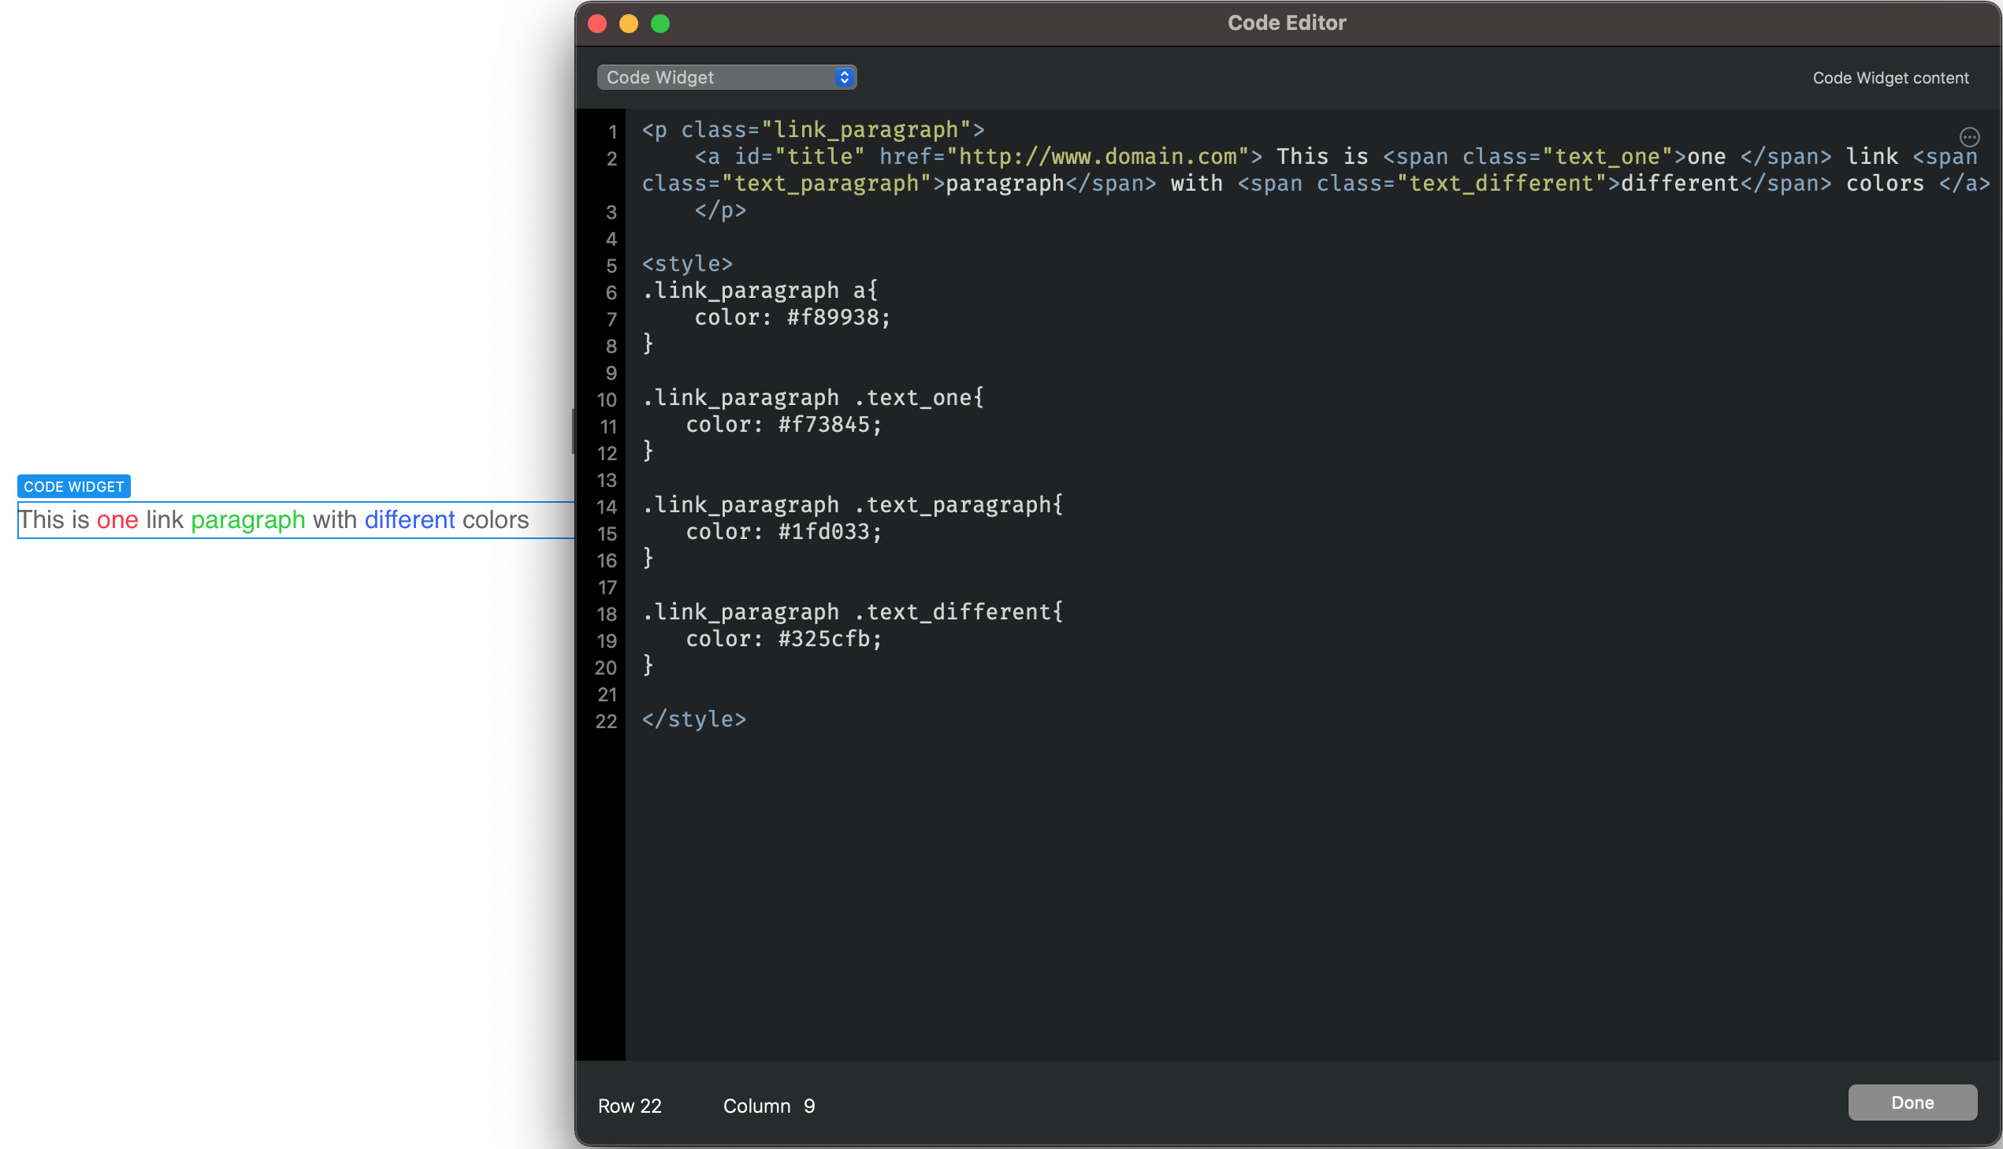Click the red 'one' link text
This screenshot has height=1149, width=2003.
(117, 520)
